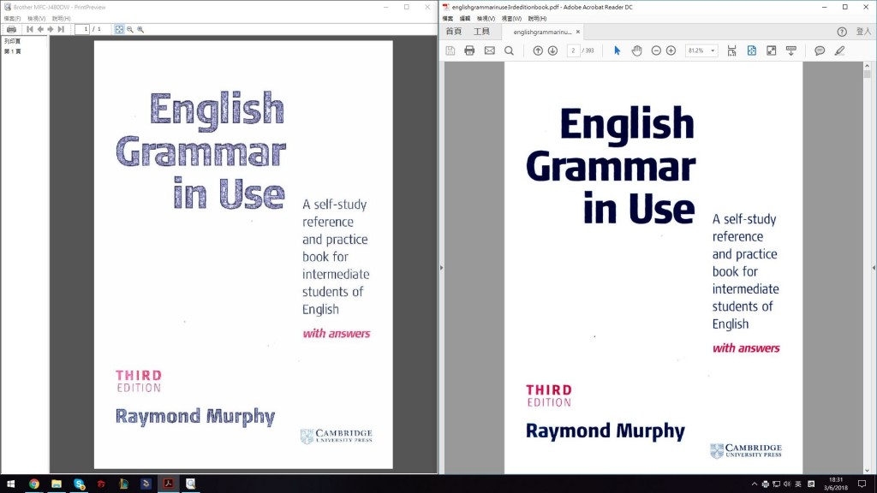Image resolution: width=877 pixels, height=493 pixels.
Task: Click 登入 sign-in button in Acrobat
Action: pyautogui.click(x=863, y=32)
